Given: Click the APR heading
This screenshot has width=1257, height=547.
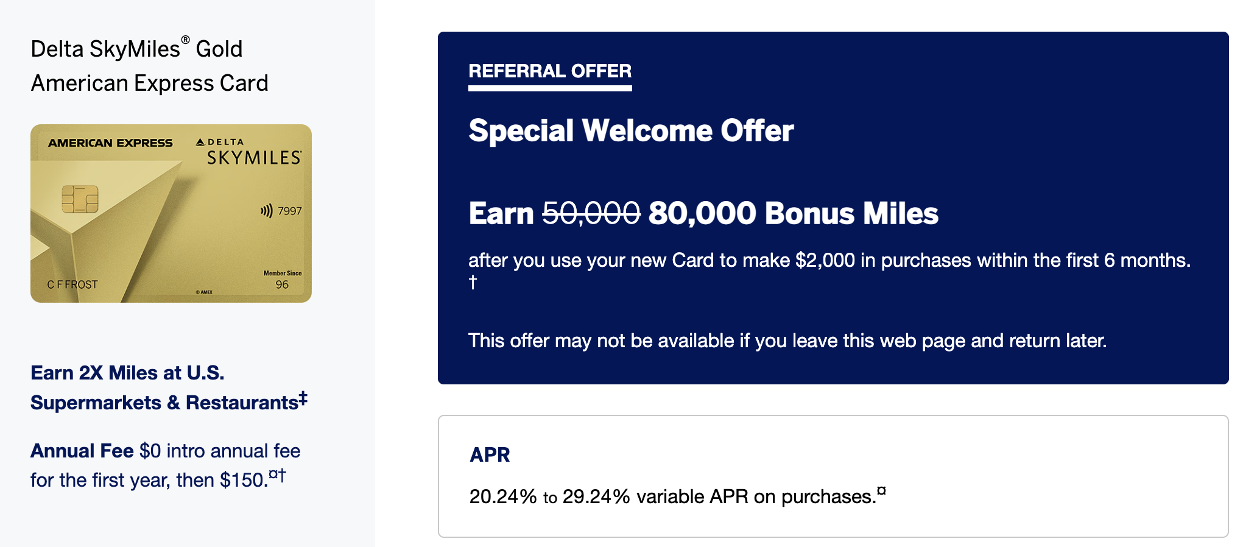Looking at the screenshot, I should tap(490, 454).
